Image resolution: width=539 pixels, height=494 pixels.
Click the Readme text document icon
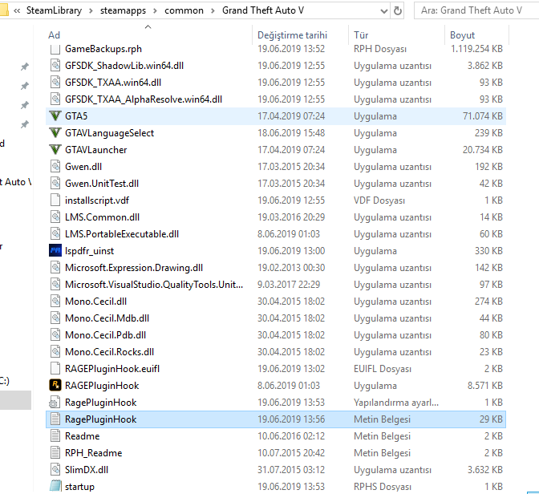pos(55,436)
